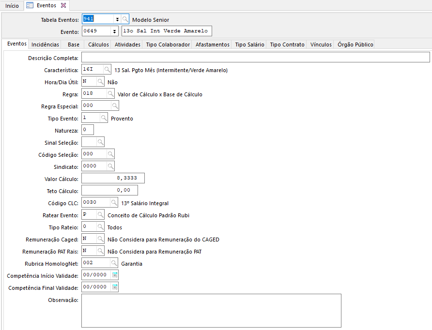
Task: Click the Remuneração Caged lookup magnifier
Action: (101, 239)
